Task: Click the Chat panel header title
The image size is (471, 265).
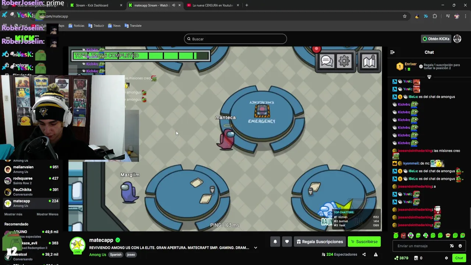Action: 429,52
